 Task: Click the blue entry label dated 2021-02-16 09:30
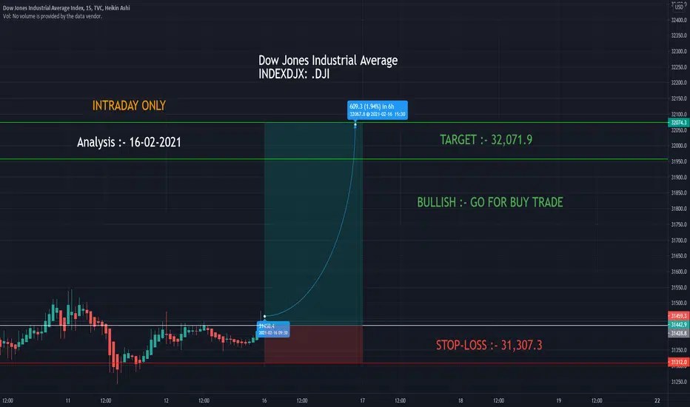[x=273, y=329]
